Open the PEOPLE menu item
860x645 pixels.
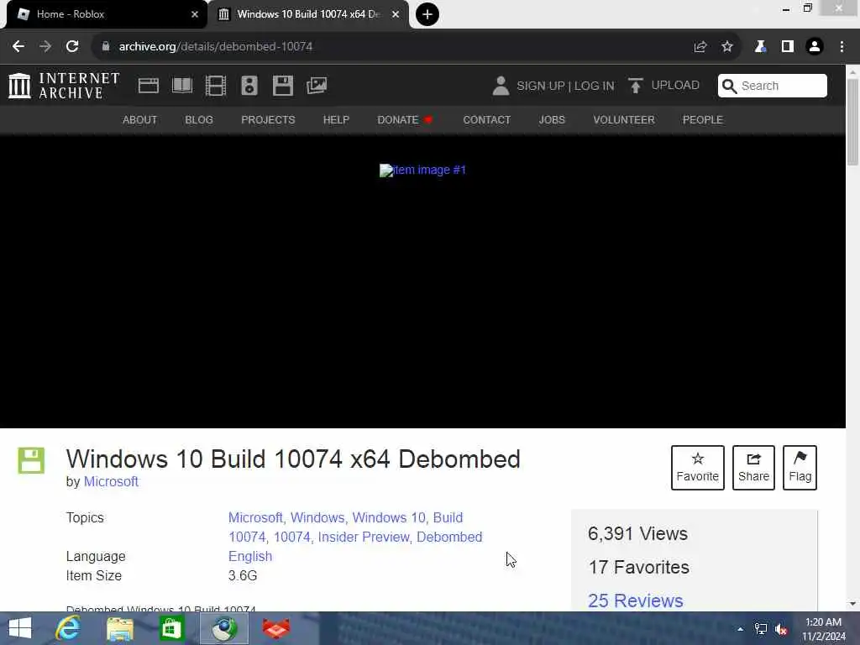[703, 119]
